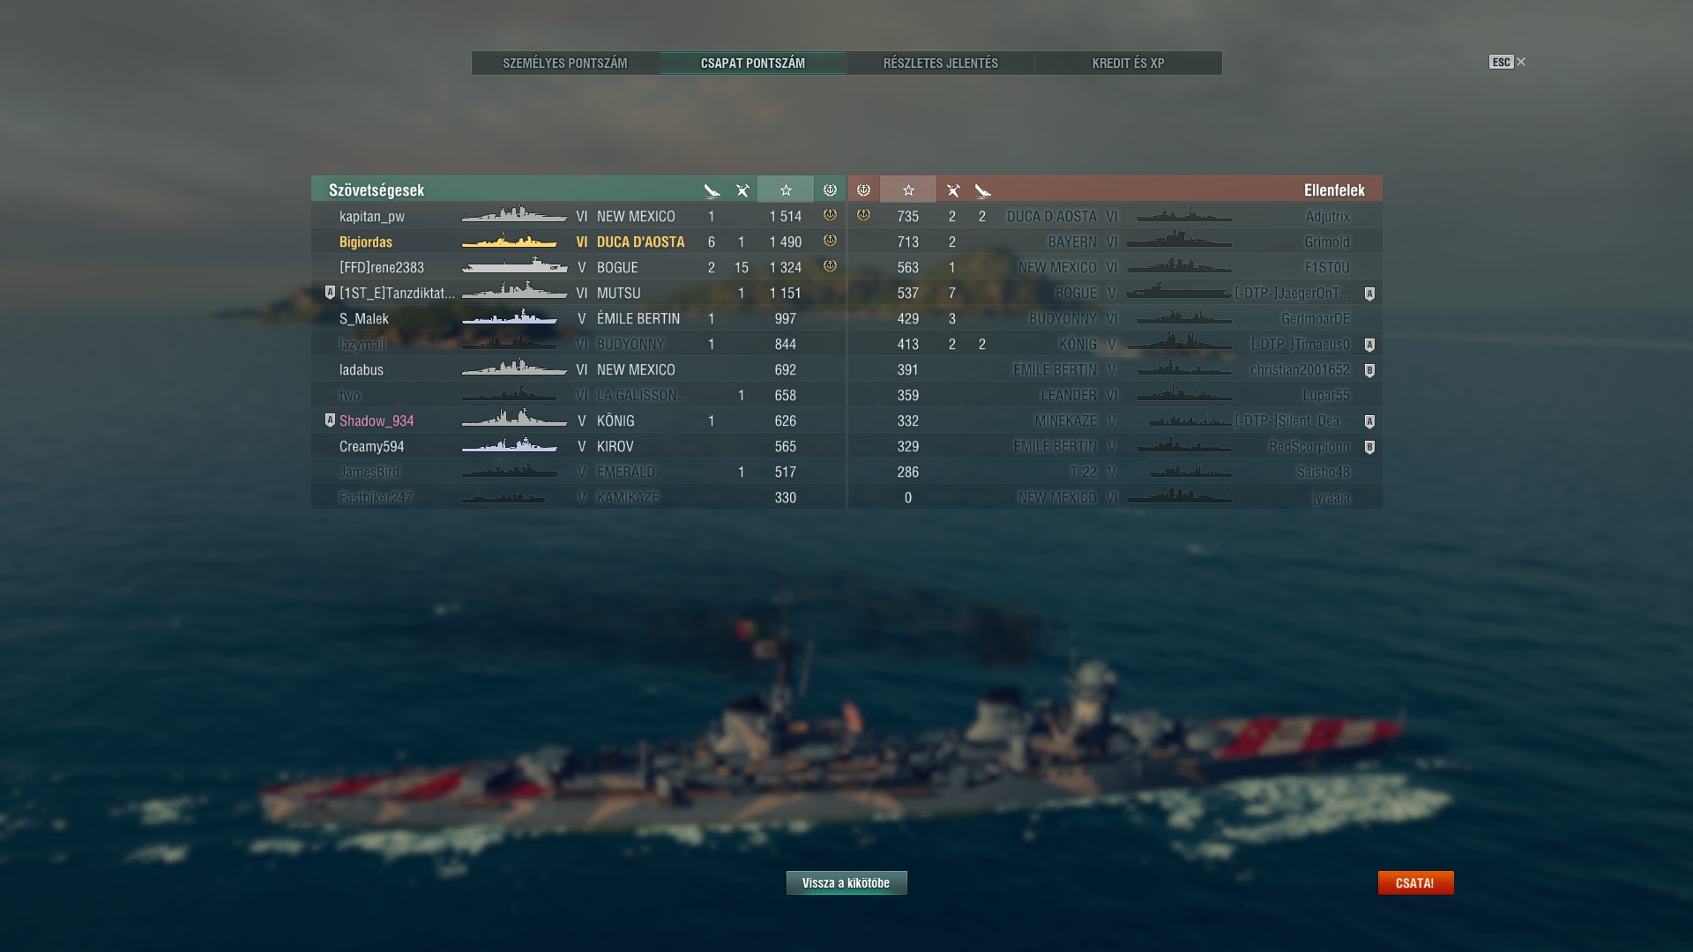Click Adjutrix's achievement medal icon
The width and height of the screenshot is (1693, 952).
[863, 215]
